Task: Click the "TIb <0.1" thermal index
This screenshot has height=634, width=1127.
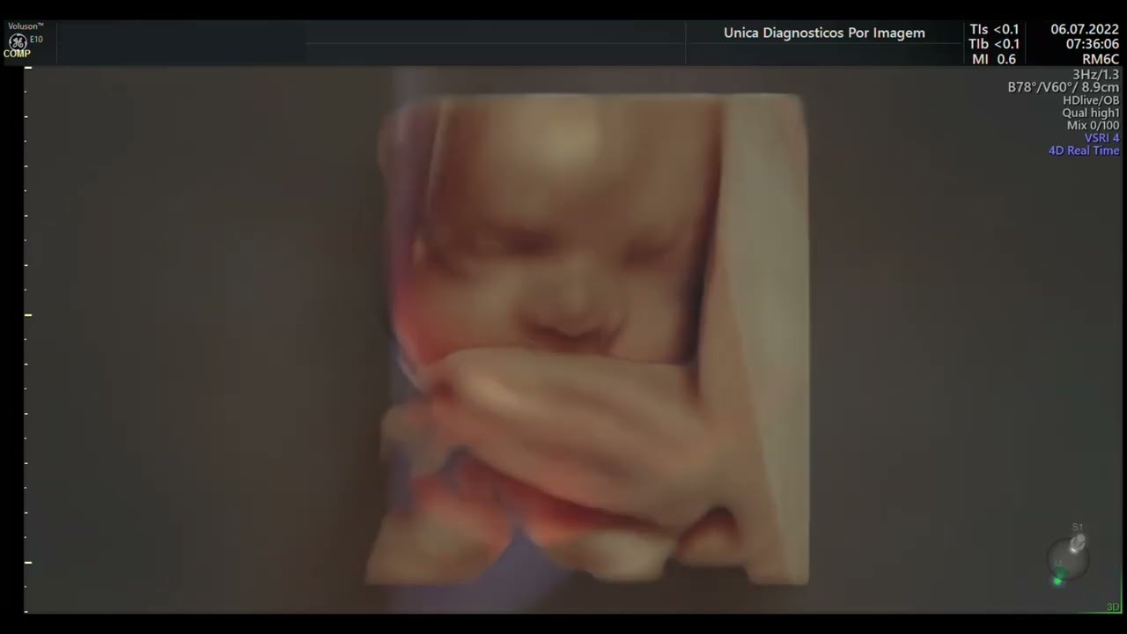Action: [994, 44]
